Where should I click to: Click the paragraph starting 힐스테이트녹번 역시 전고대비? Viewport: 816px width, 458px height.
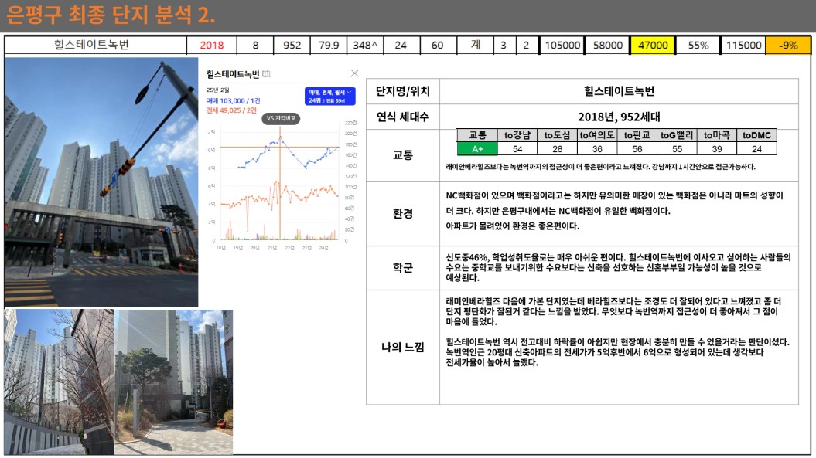point(618,352)
